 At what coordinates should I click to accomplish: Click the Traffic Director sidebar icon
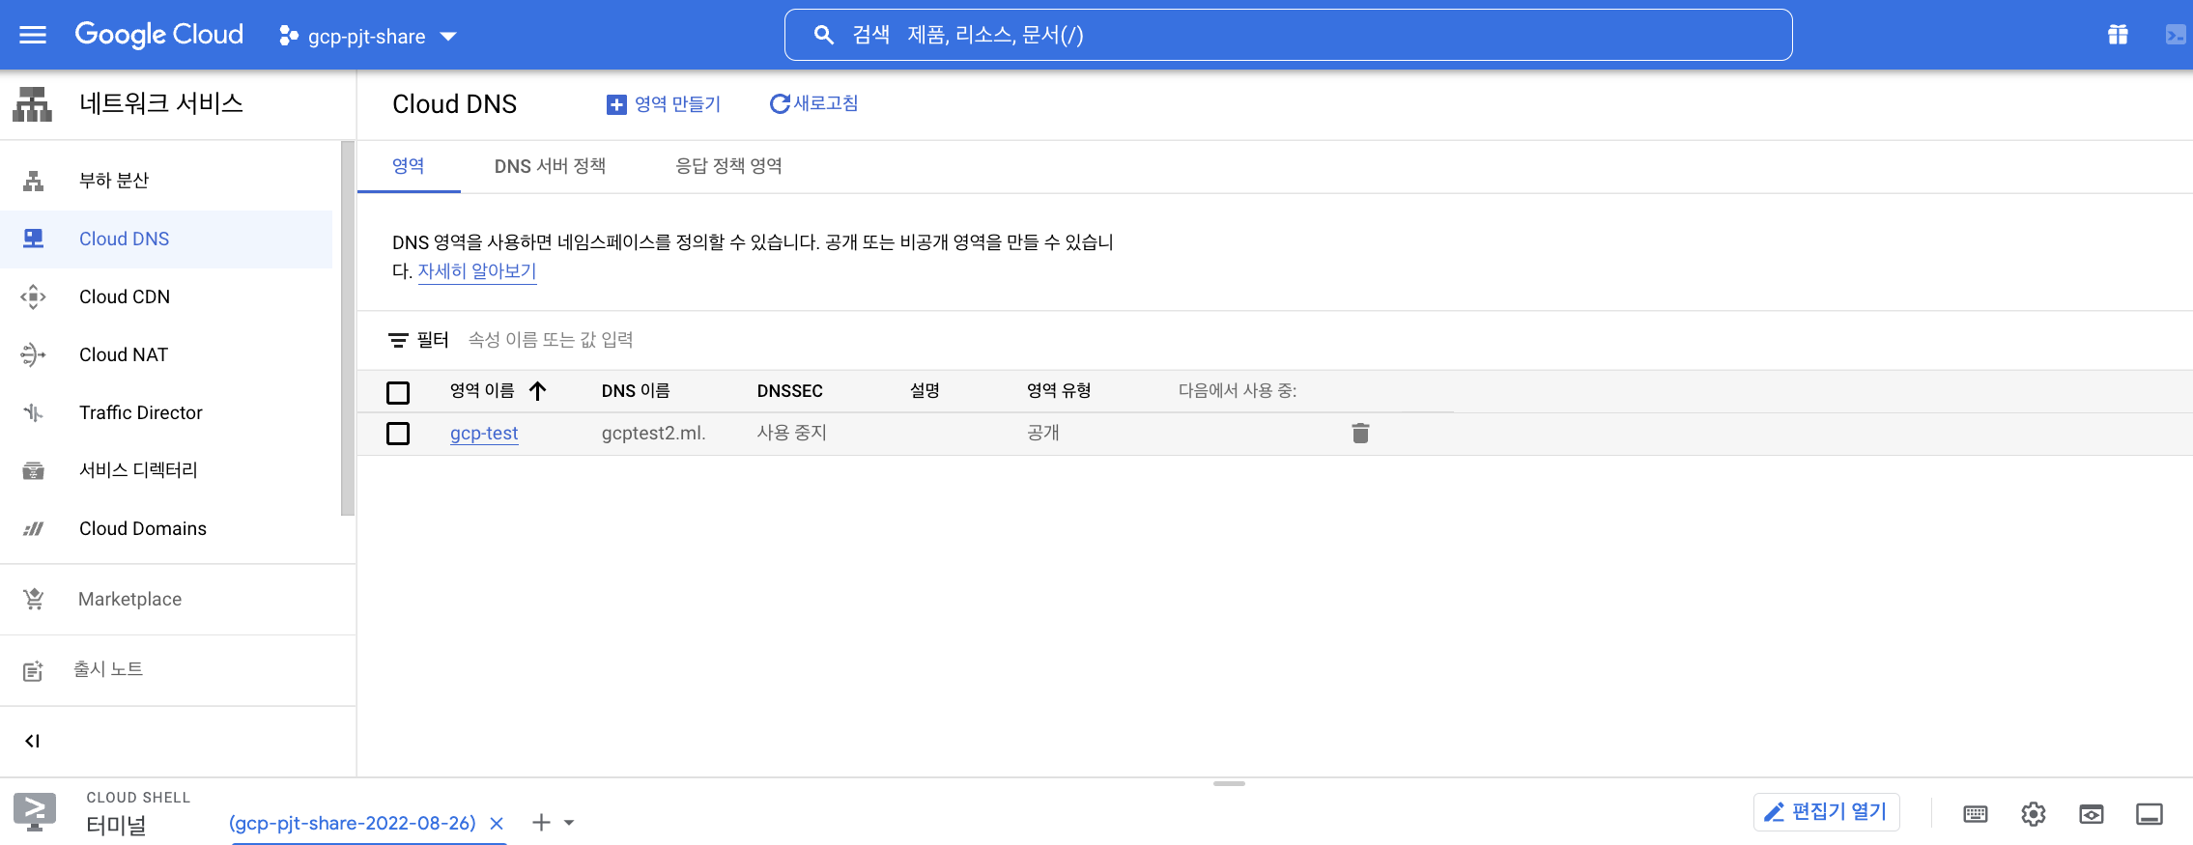[34, 412]
